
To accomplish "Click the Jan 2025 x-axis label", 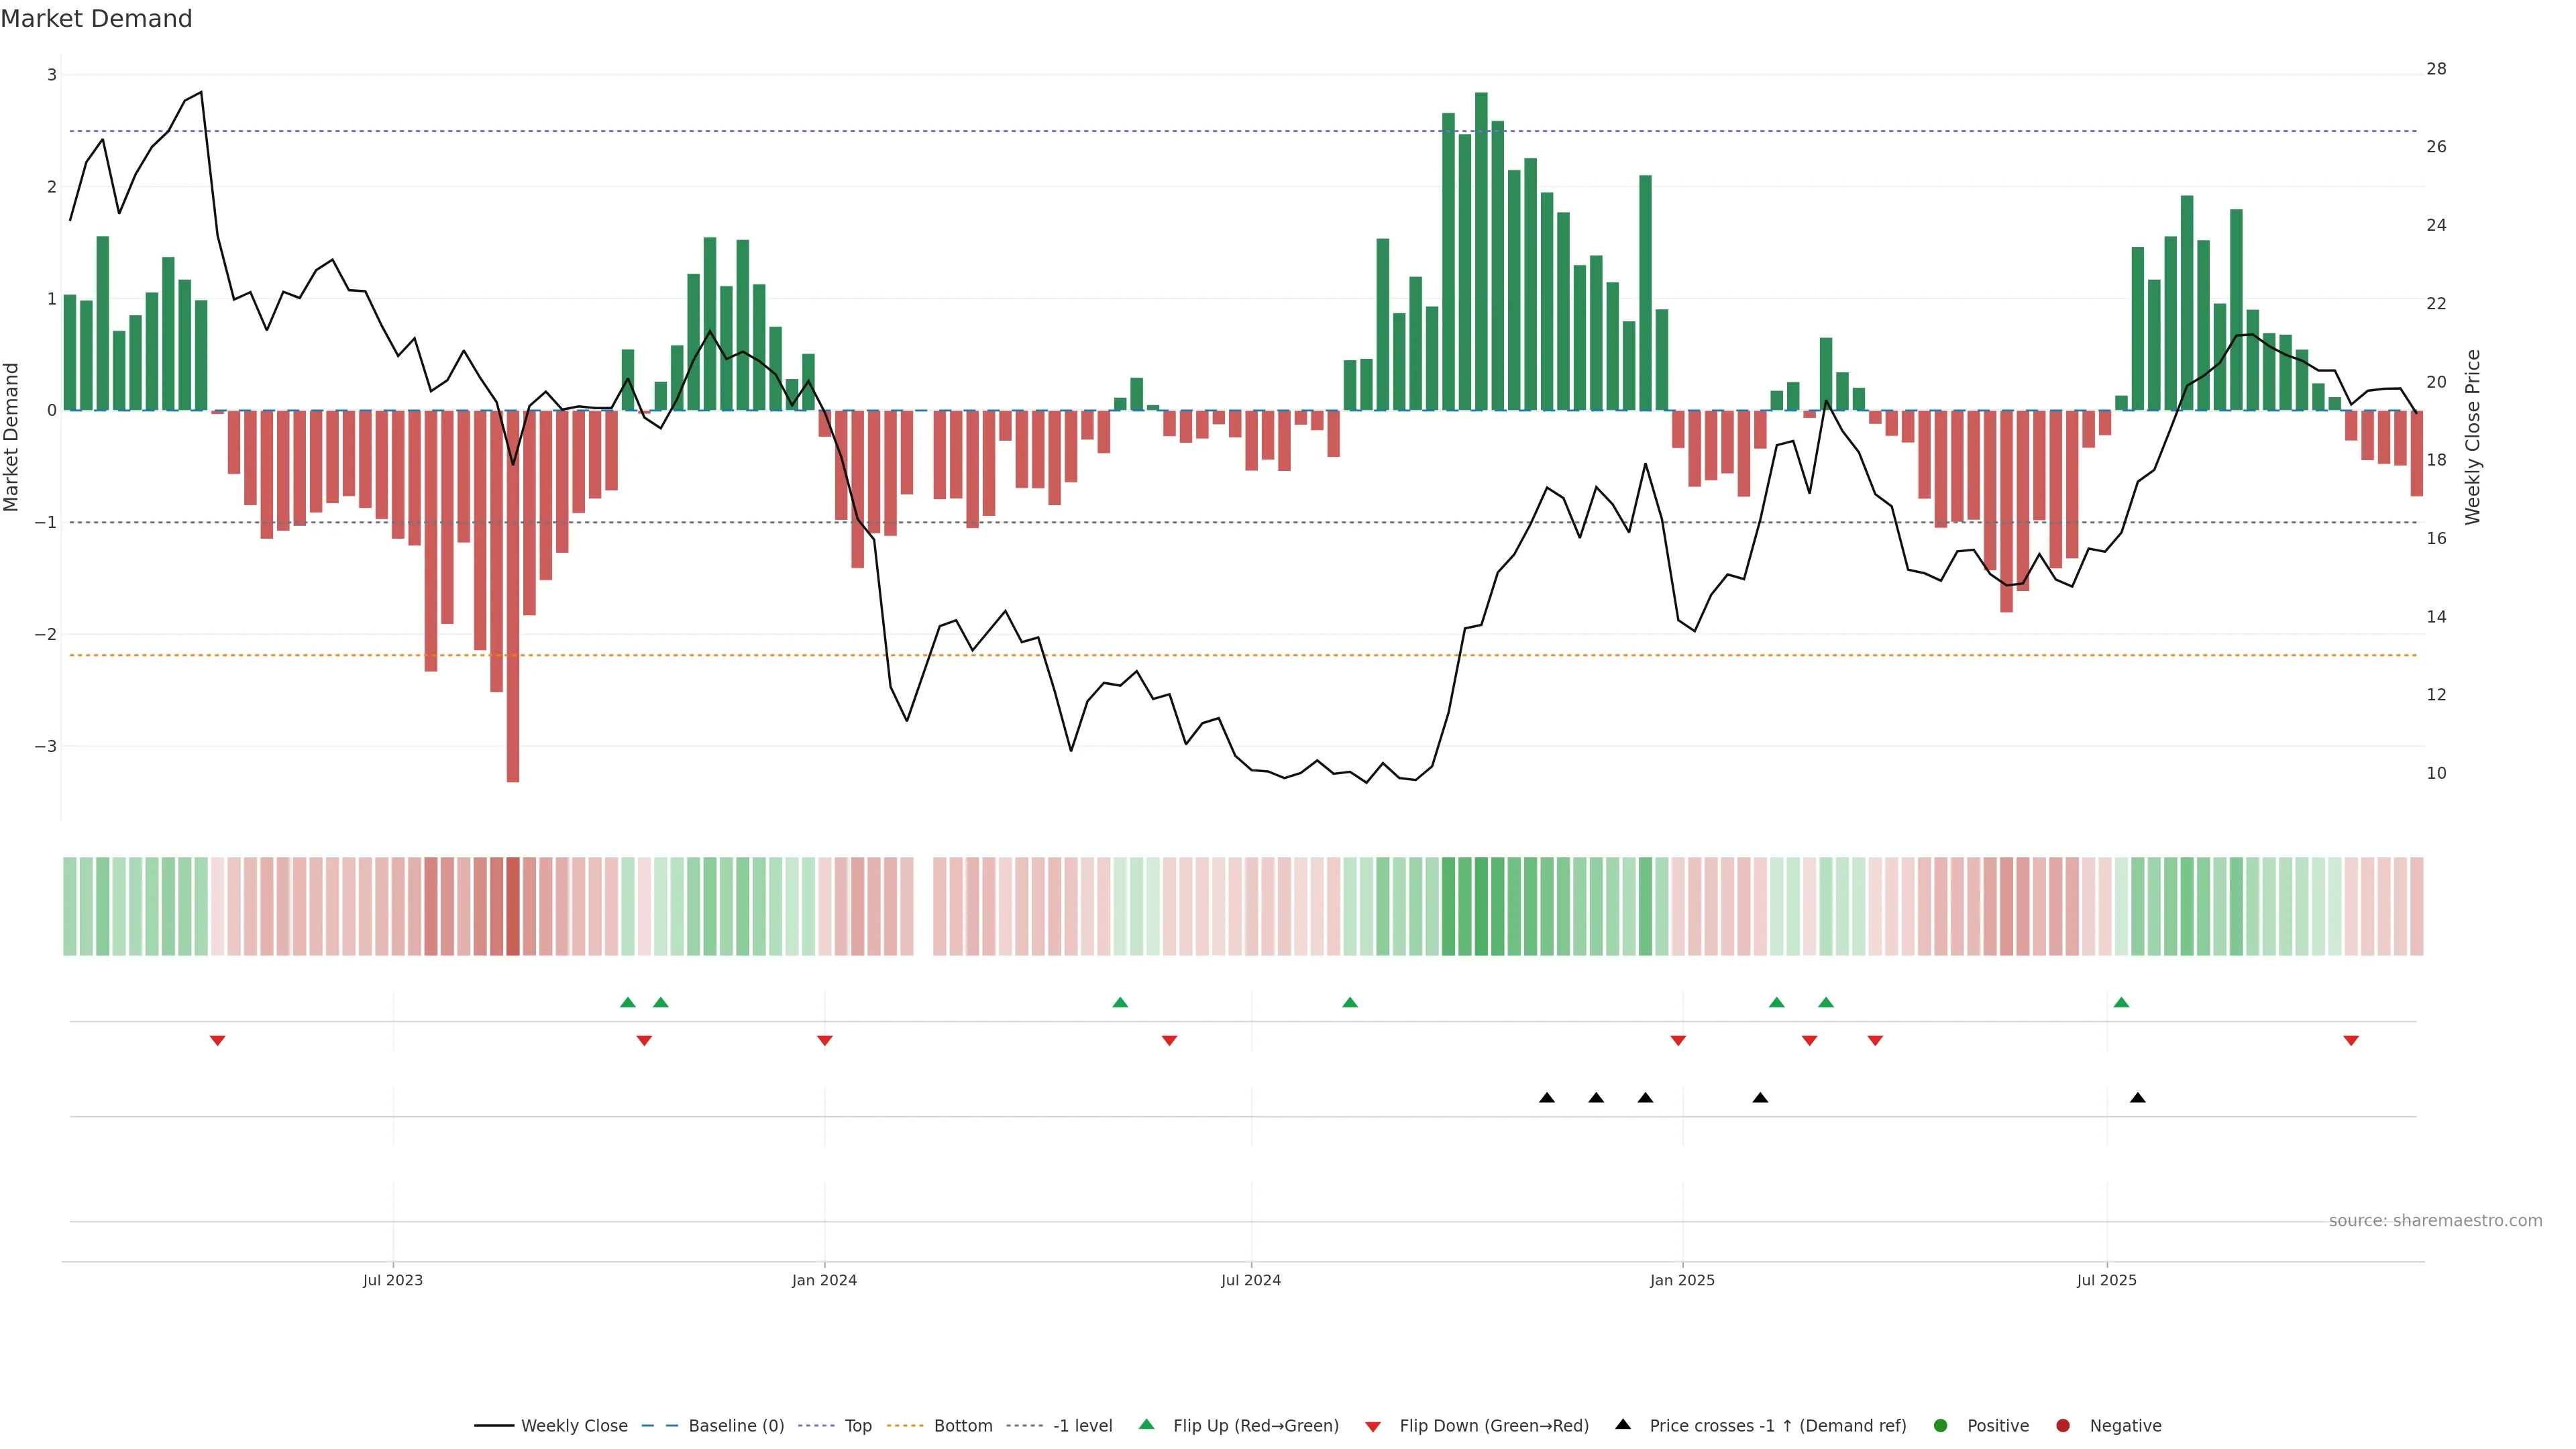I will [x=1682, y=1280].
